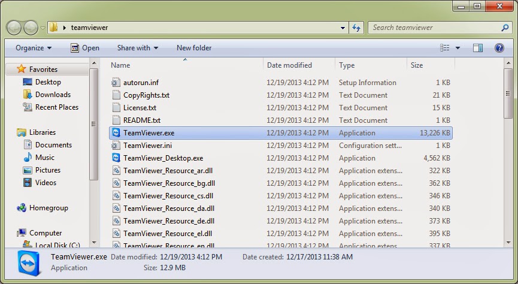
Task: Toggle the preview pane button
Action: 478,48
